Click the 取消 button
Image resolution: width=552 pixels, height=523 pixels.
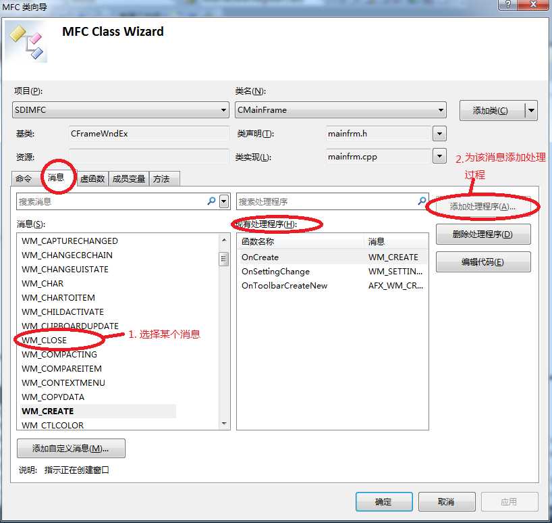(x=446, y=501)
